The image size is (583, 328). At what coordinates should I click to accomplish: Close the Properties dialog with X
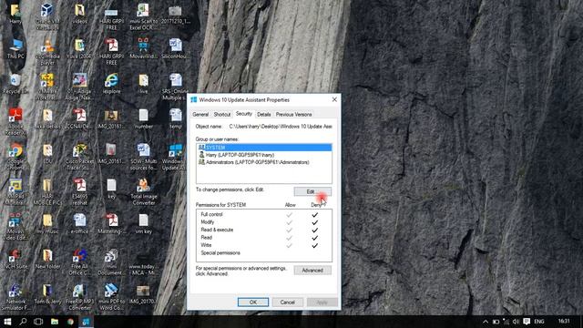[x=334, y=99]
